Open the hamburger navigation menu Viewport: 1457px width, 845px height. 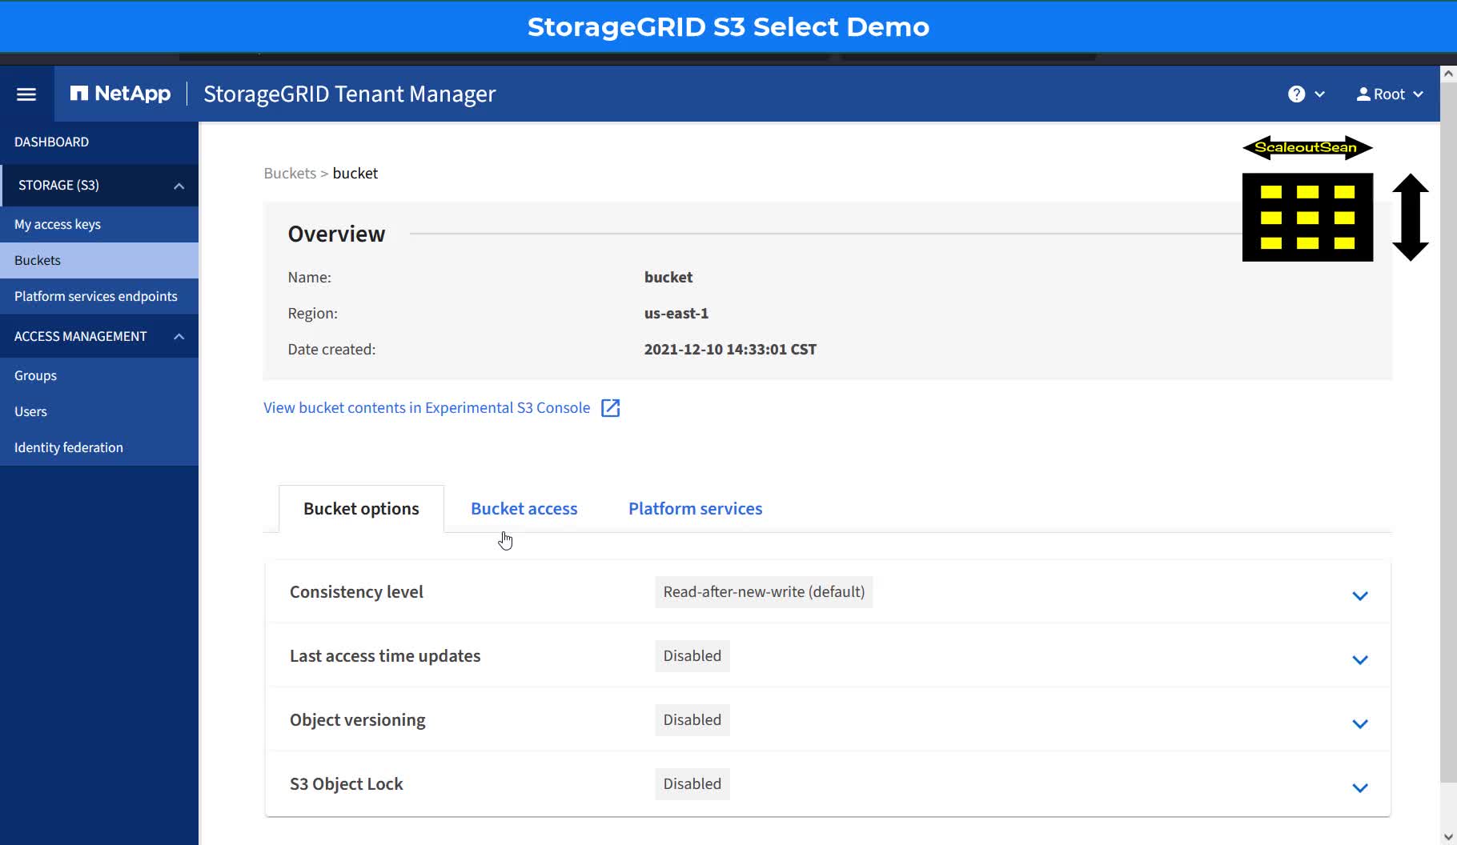click(x=26, y=94)
